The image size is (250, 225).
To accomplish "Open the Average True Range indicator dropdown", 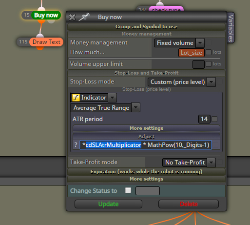I will coord(105,108).
